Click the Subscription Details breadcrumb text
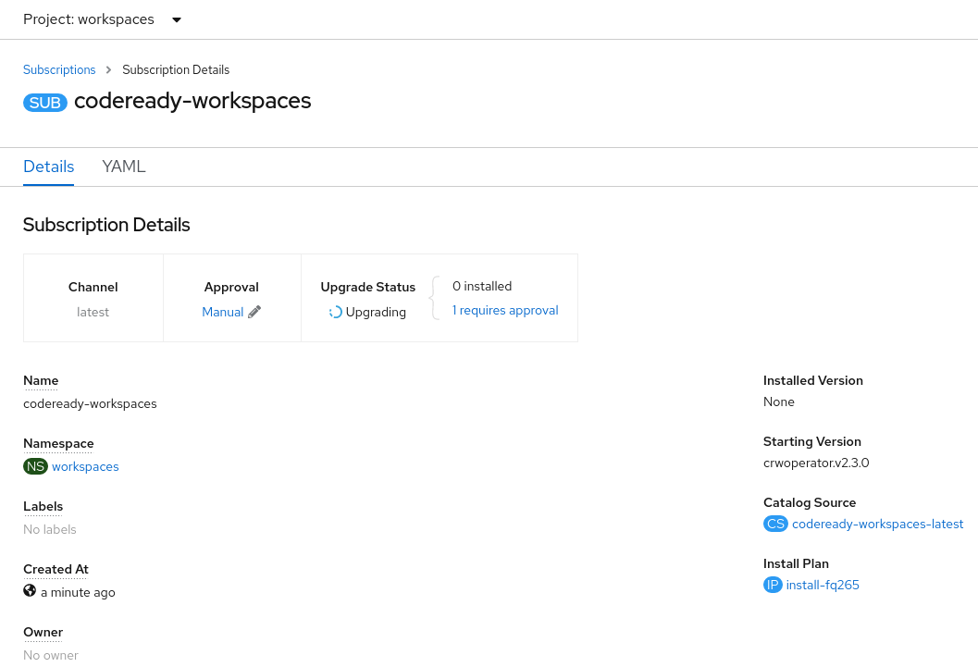Image resolution: width=978 pixels, height=667 pixels. click(176, 69)
